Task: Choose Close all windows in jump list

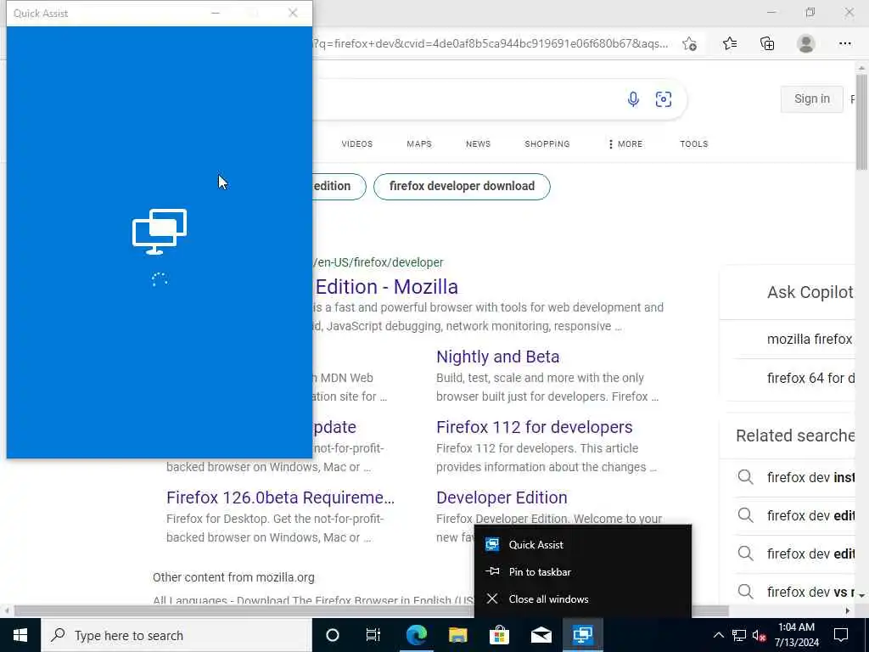Action: (x=583, y=599)
